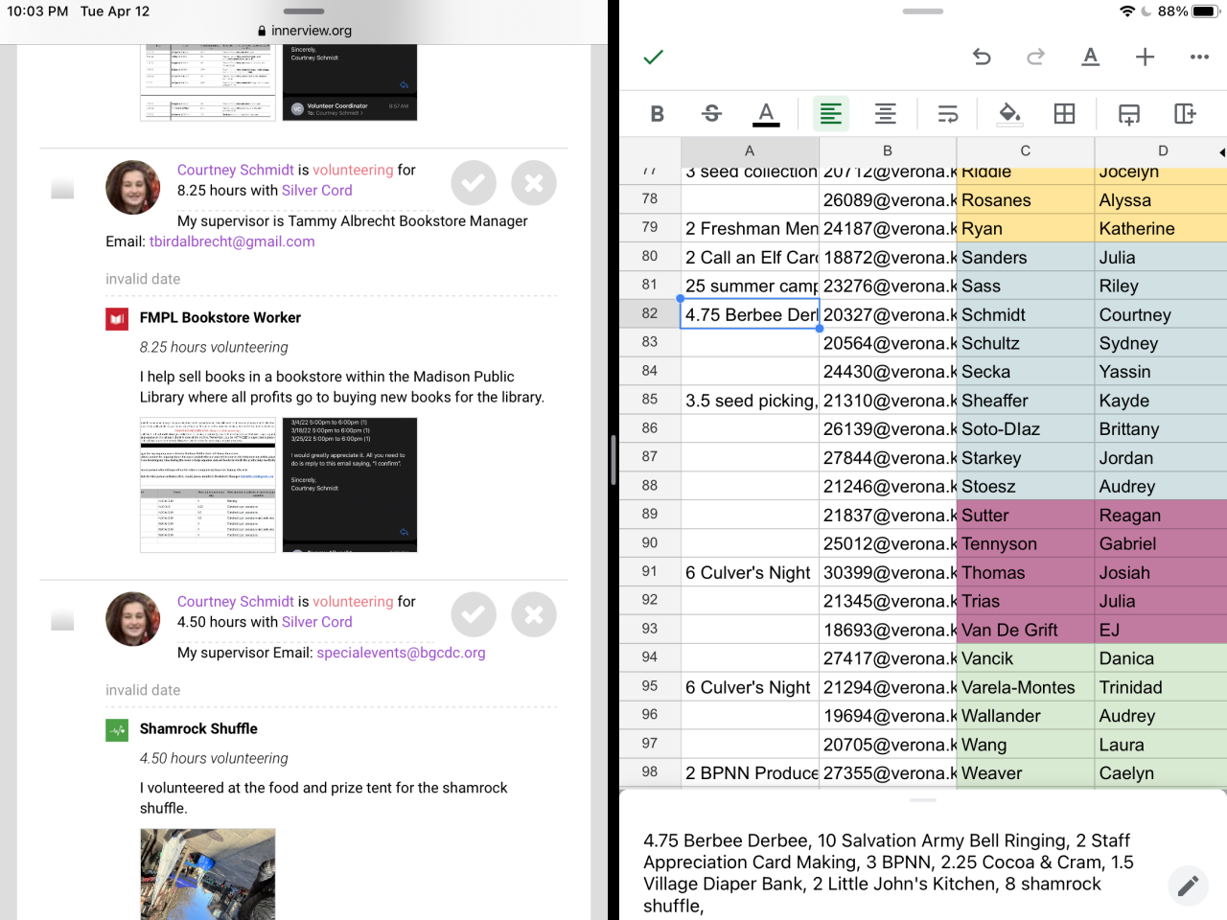The height and width of the screenshot is (920, 1227).
Task: Insert a row using toolbar icon
Action: (1129, 114)
